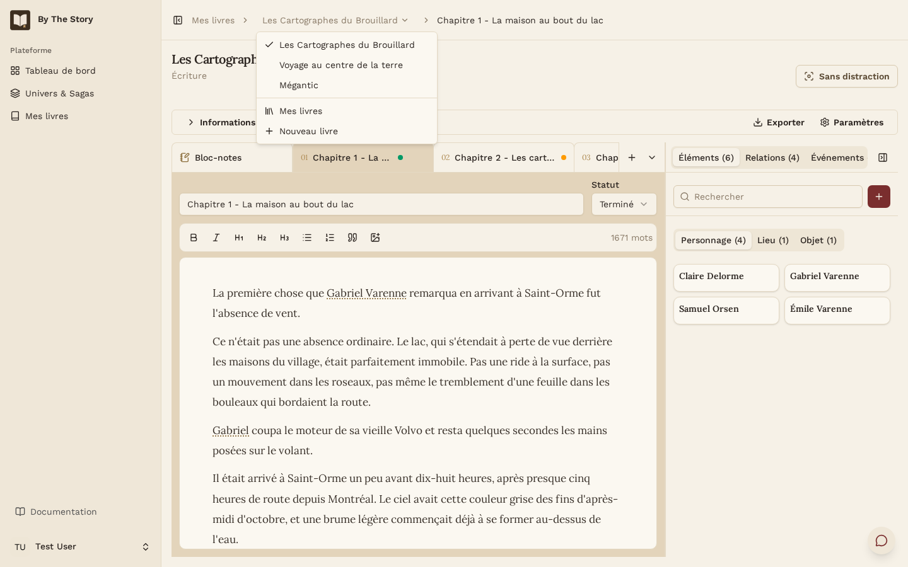
Task: Apply Heading 2 style
Action: click(x=262, y=238)
